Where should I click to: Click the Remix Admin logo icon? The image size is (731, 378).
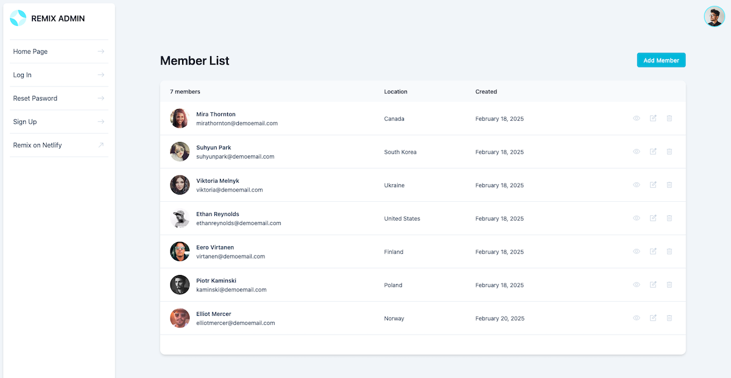click(x=18, y=18)
